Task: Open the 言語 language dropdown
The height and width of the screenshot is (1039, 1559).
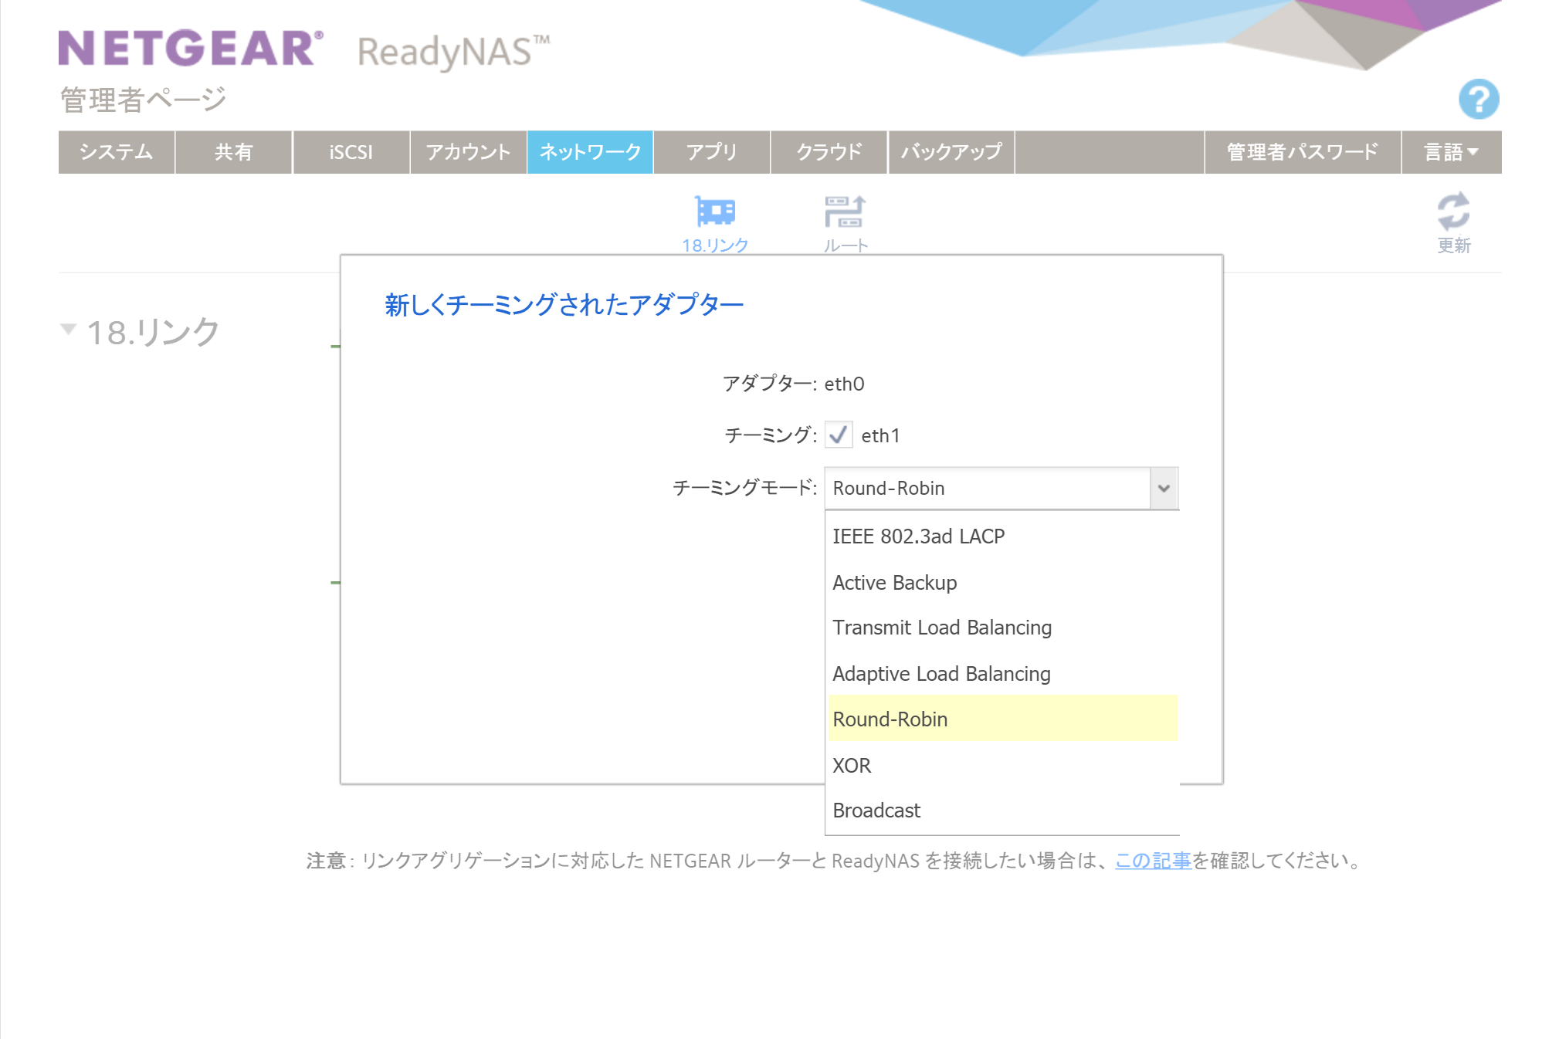Action: pyautogui.click(x=1451, y=152)
